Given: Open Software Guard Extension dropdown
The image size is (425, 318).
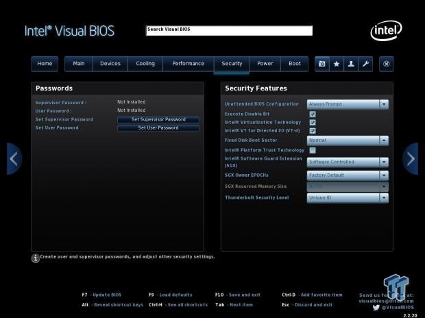Looking at the screenshot, I should pyautogui.click(x=348, y=162).
